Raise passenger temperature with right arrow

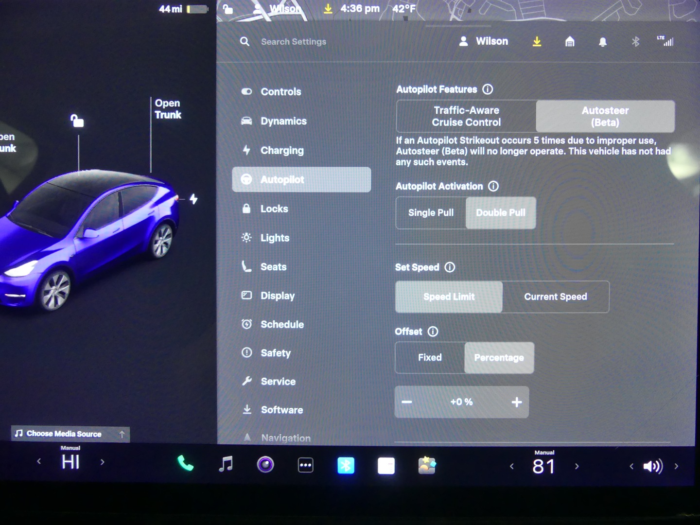coord(577,466)
